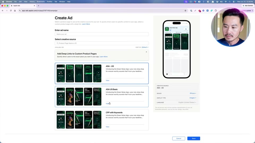This screenshot has height=143, width=255.
Task: Open the Edit menu
Action: click(x=20, y=2)
